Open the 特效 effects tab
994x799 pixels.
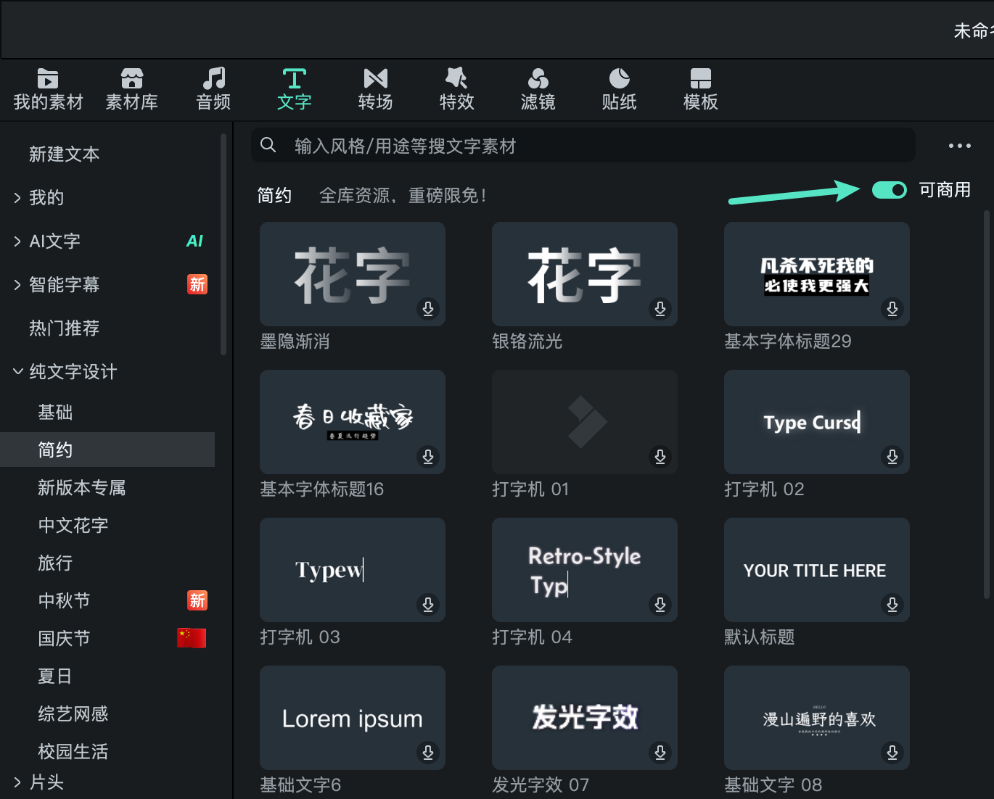click(x=456, y=89)
